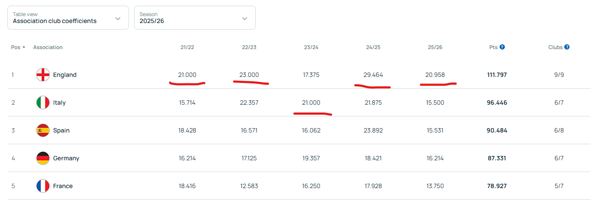Click the France flag icon
Screen dimensions: 599x202
(x=43, y=186)
